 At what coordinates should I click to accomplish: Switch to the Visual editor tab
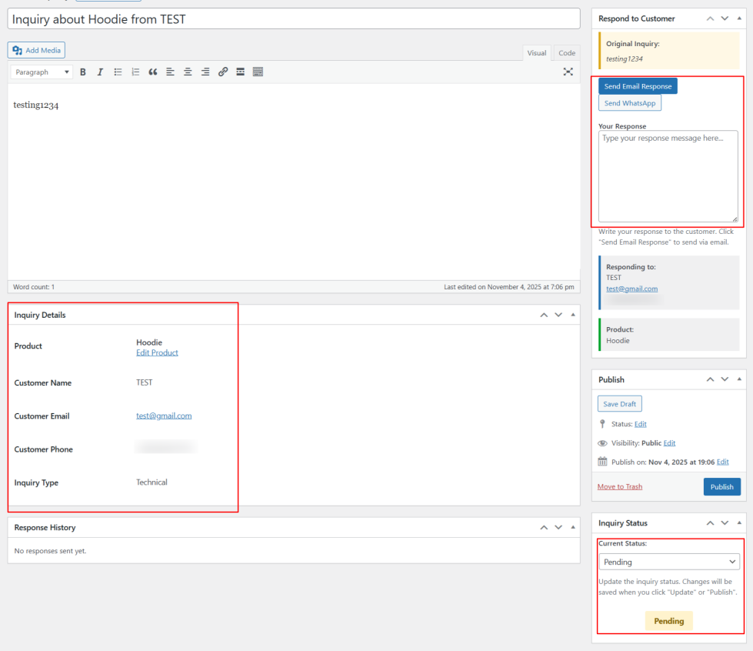[537, 53]
